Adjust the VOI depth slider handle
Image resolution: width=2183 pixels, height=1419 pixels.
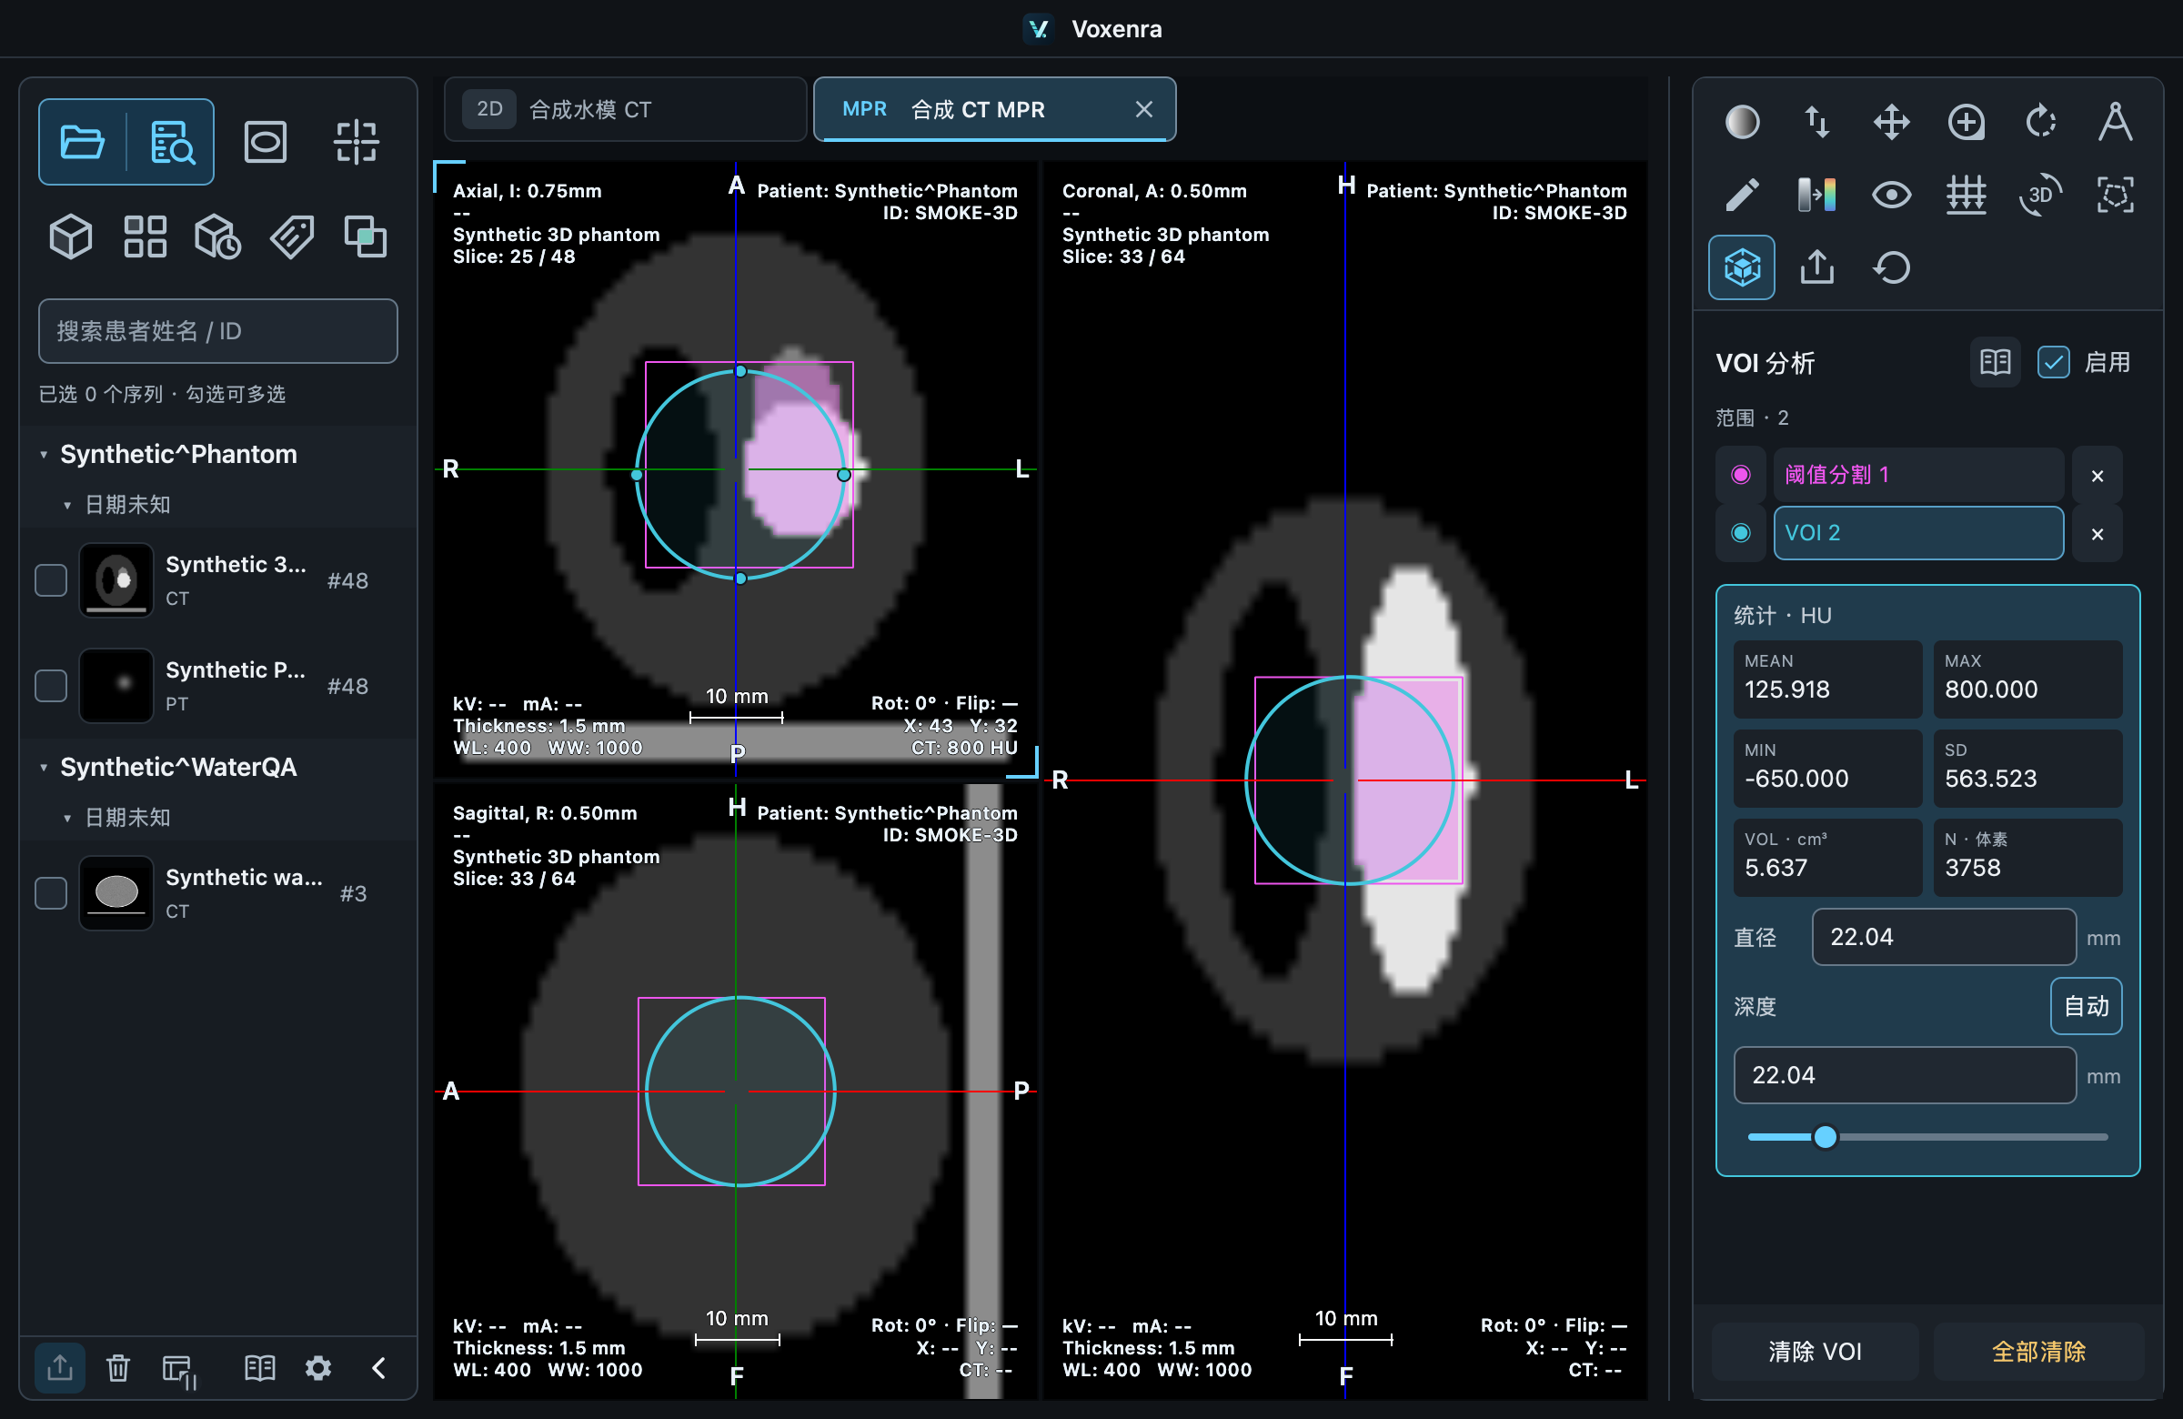[1825, 1136]
